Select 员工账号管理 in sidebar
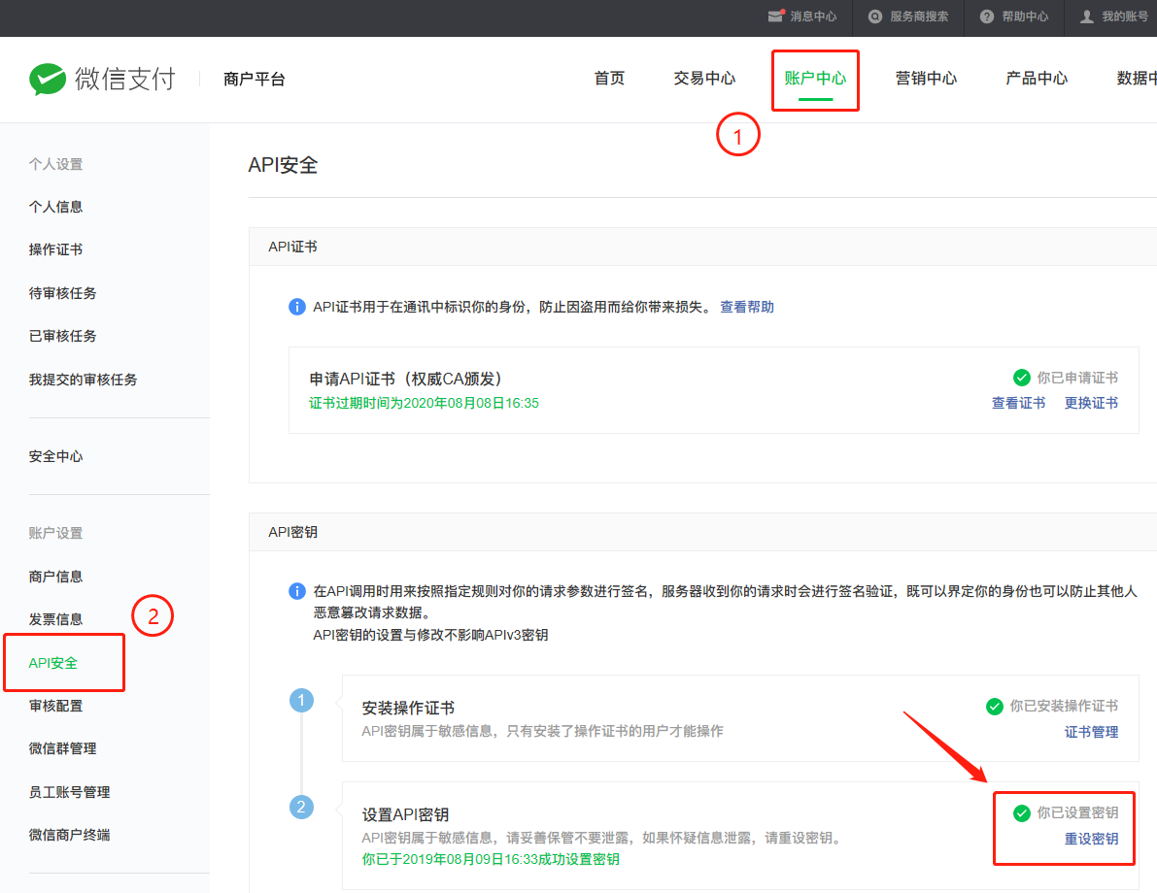The image size is (1157, 893). point(69,792)
